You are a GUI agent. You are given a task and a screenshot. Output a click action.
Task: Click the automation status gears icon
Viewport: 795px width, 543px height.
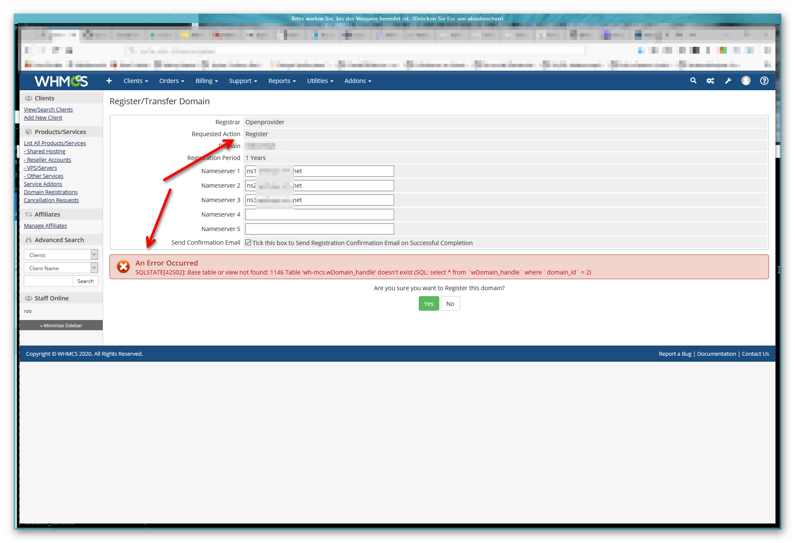[710, 80]
